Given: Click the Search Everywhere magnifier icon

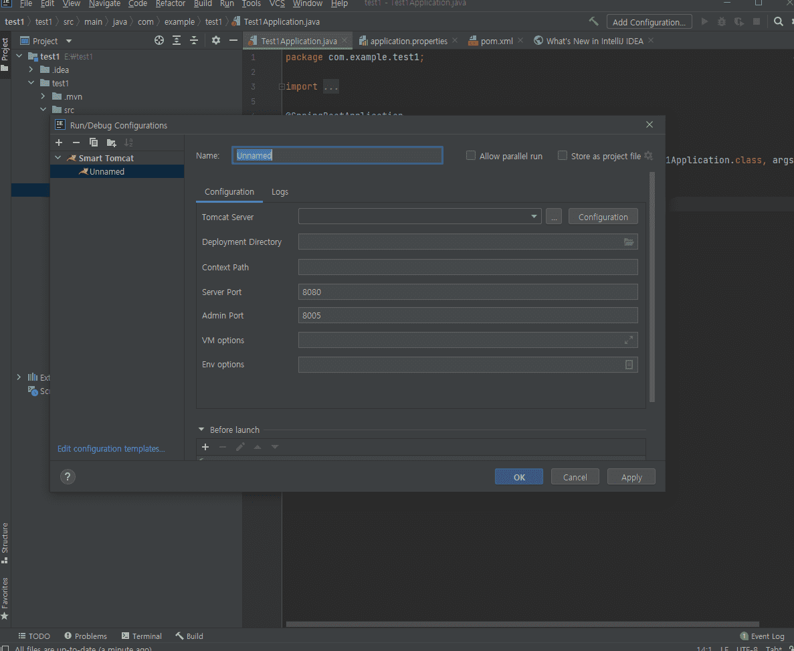Looking at the screenshot, I should click(x=779, y=21).
